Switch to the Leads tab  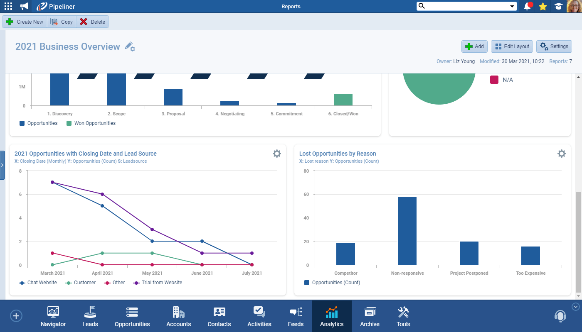[x=90, y=317]
